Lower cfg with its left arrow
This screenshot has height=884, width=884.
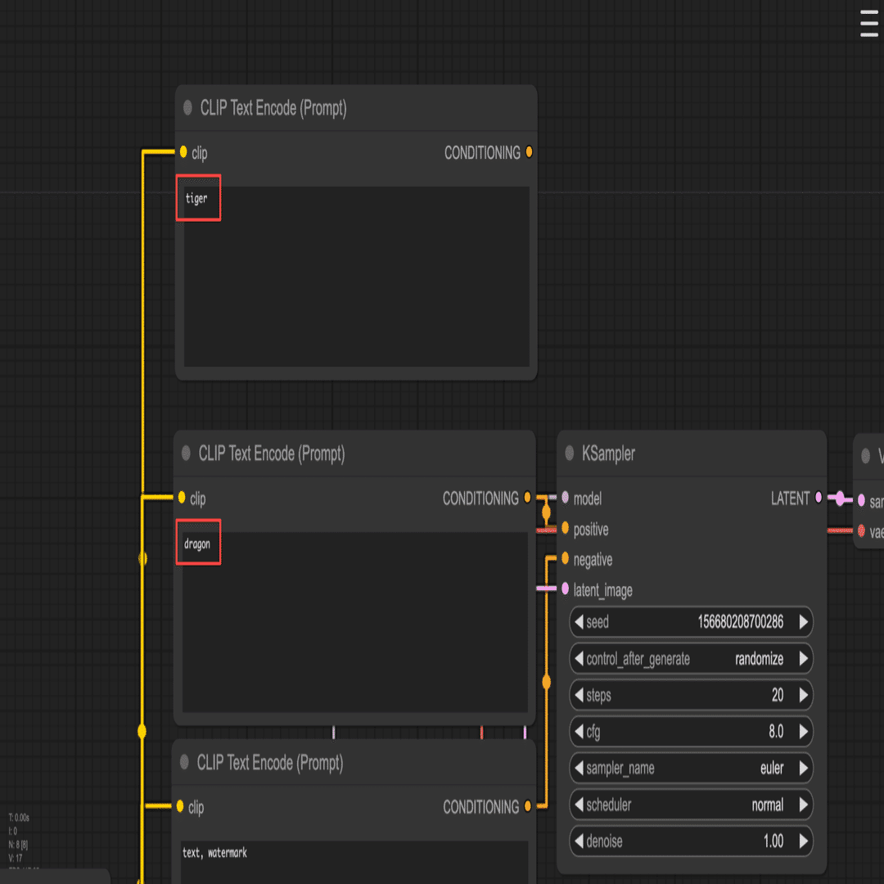pyautogui.click(x=579, y=732)
